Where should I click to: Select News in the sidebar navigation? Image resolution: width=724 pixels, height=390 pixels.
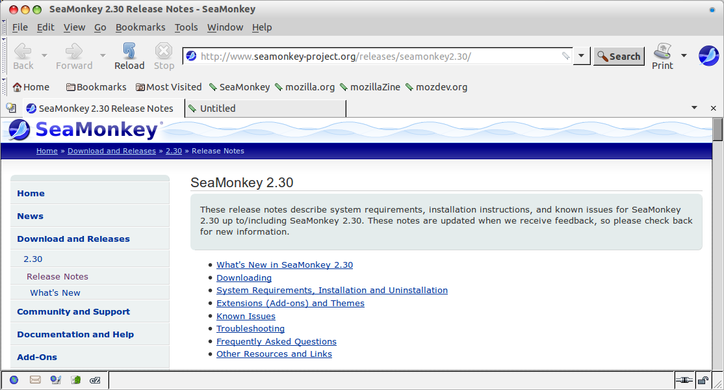(90, 216)
